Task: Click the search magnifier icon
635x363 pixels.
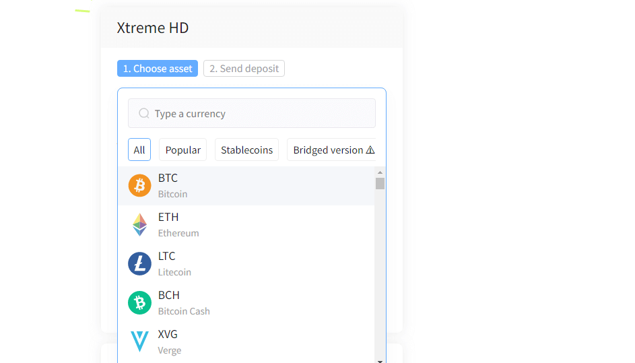Action: (x=144, y=114)
